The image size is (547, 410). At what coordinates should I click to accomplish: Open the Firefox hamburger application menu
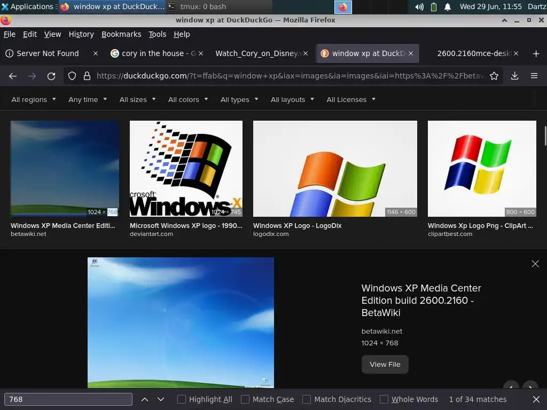click(x=534, y=76)
